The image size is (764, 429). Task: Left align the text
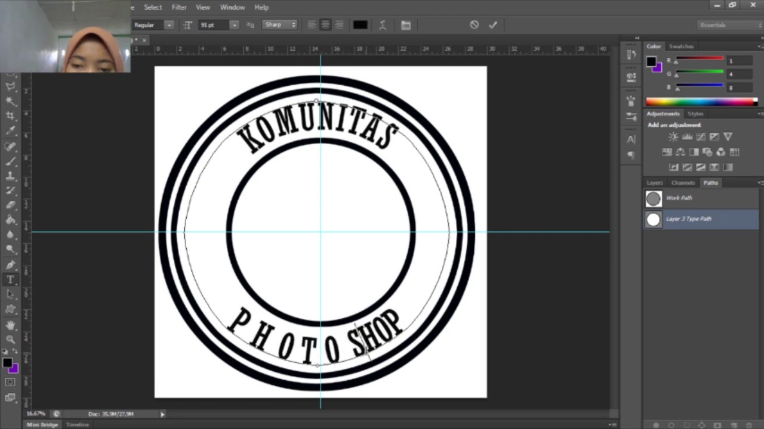(312, 25)
